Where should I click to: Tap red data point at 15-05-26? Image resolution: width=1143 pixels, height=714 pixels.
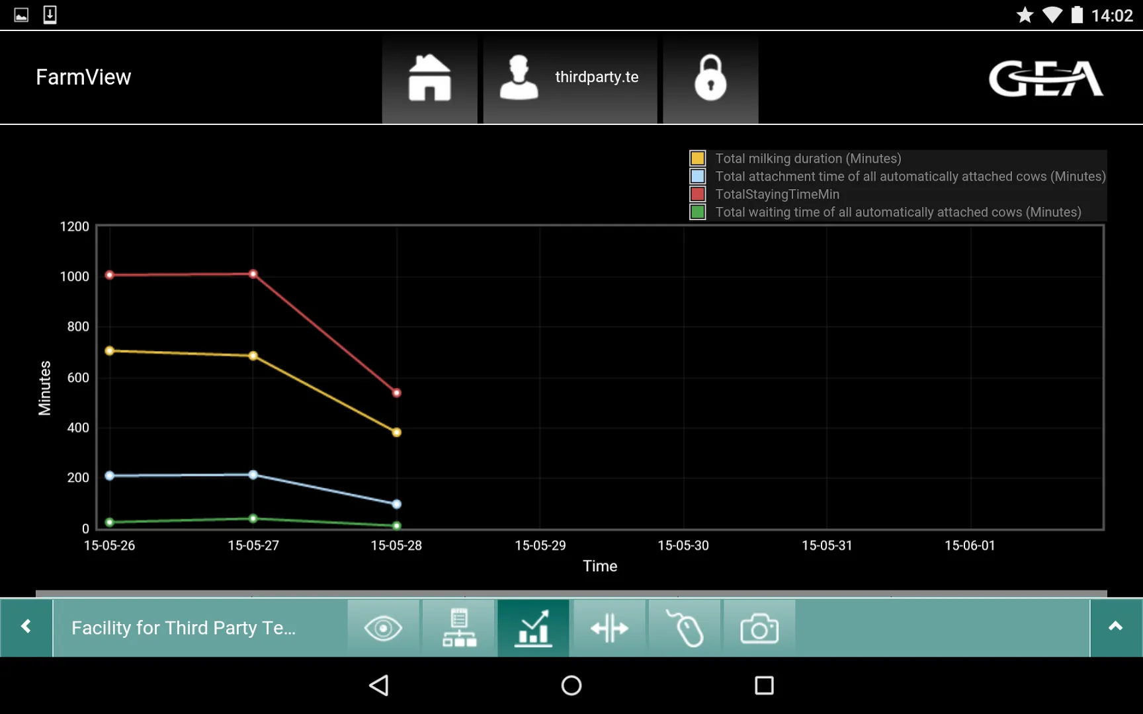click(x=110, y=275)
